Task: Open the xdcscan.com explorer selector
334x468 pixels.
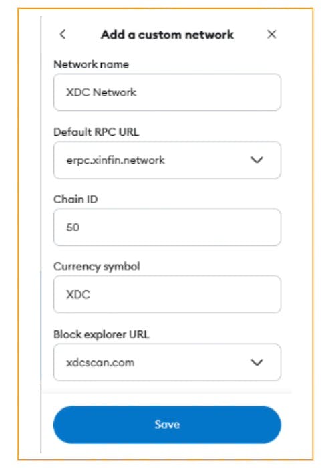Action: [167, 362]
